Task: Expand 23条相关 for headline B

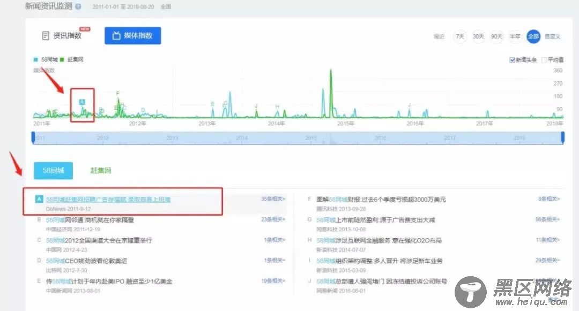Action: coord(273,219)
